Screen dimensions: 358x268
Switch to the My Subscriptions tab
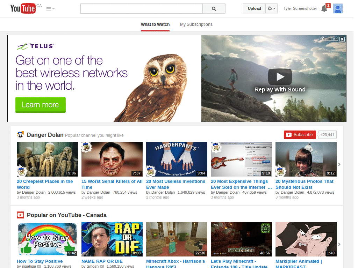[196, 24]
